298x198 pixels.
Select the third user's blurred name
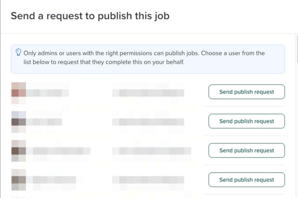(58, 151)
